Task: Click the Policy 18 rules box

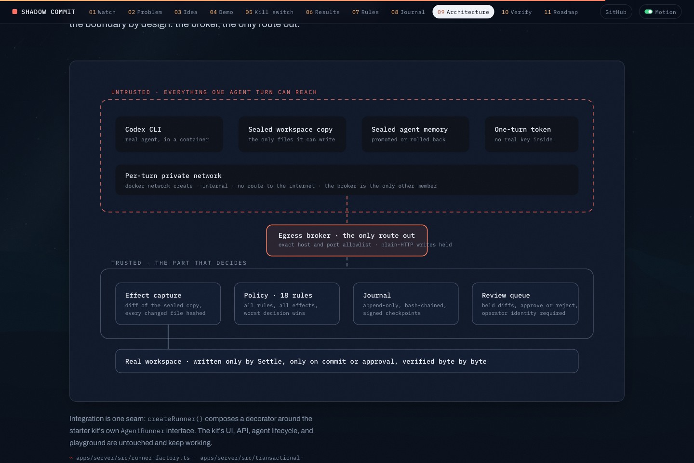Action: coord(287,304)
